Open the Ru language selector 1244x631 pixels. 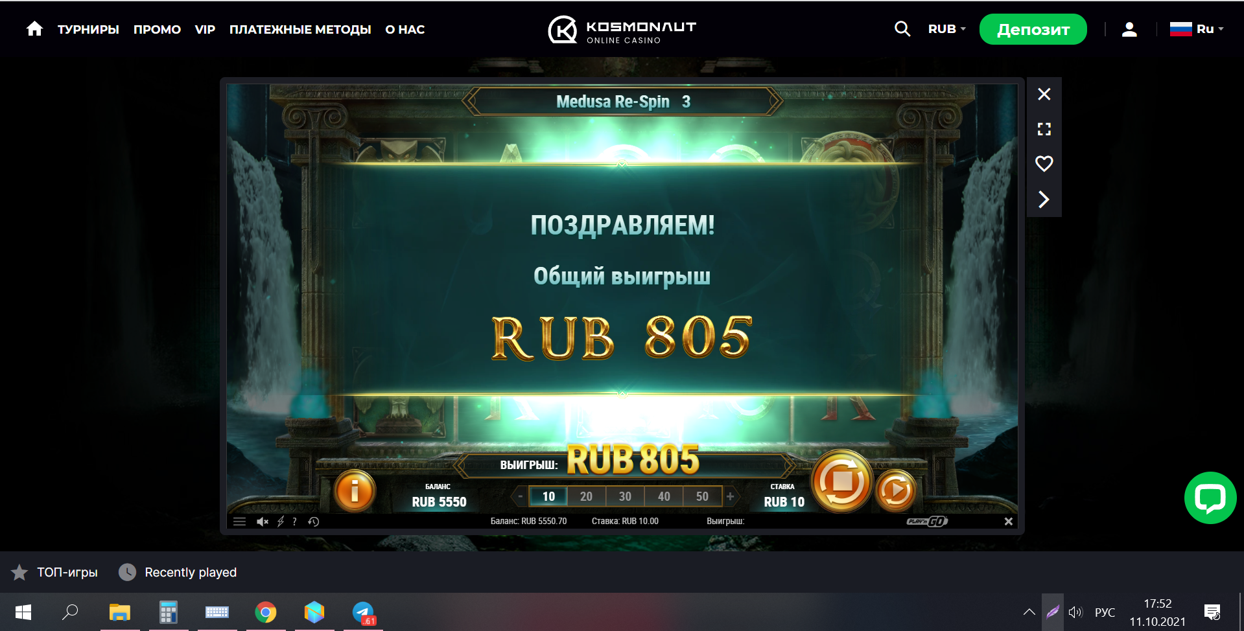(1197, 29)
